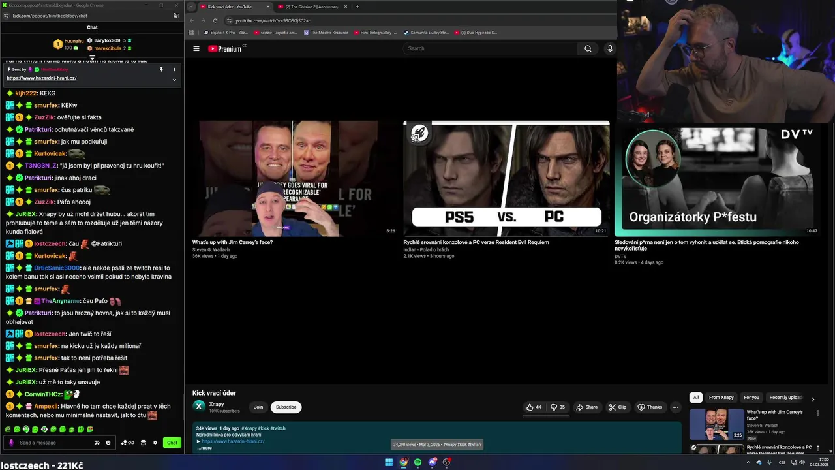Start voice search with microphone icon
835x470 pixels.
point(610,48)
